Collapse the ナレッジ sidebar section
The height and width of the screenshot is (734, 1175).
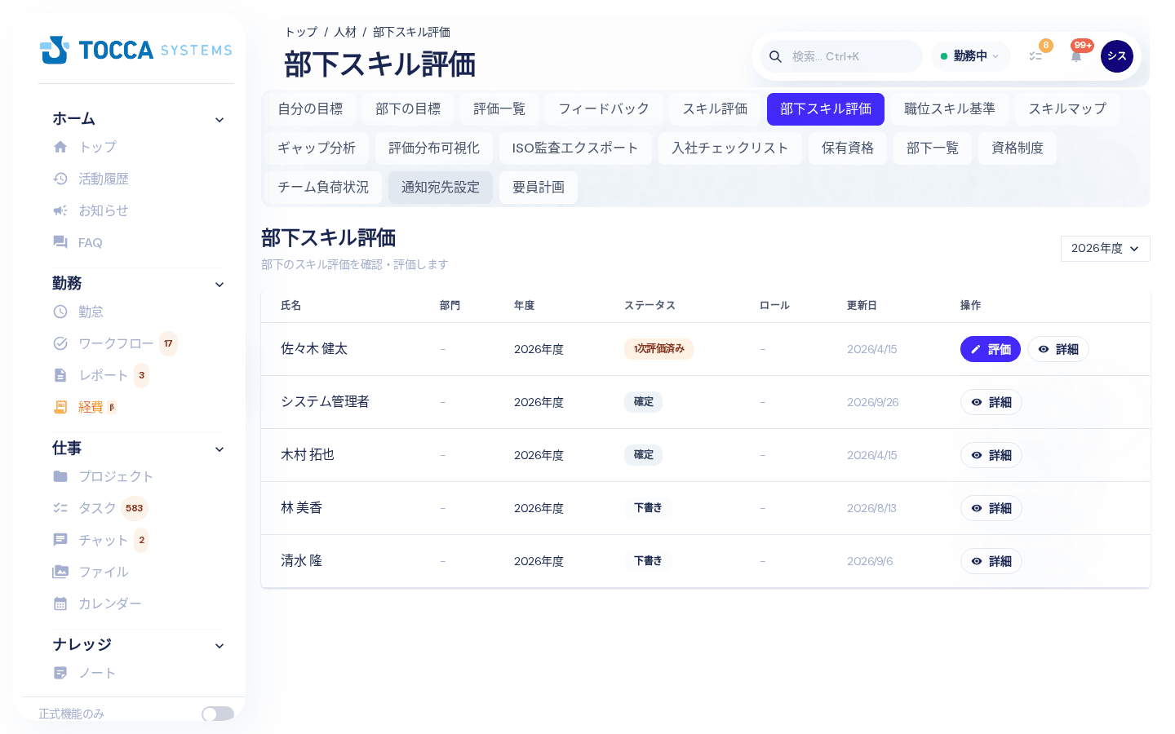point(219,646)
